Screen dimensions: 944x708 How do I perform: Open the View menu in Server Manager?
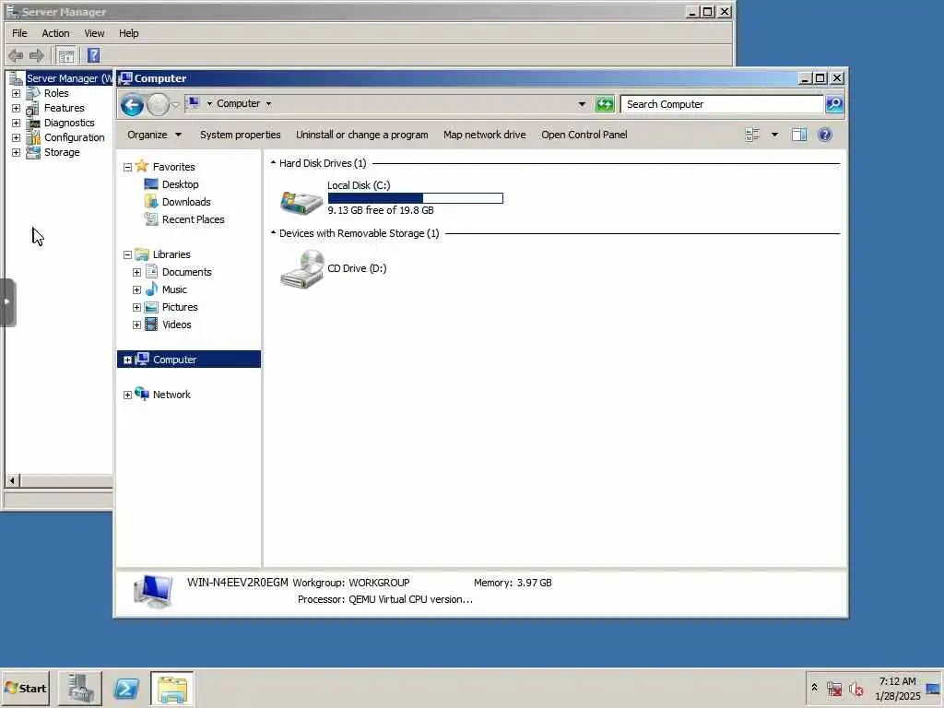click(94, 33)
